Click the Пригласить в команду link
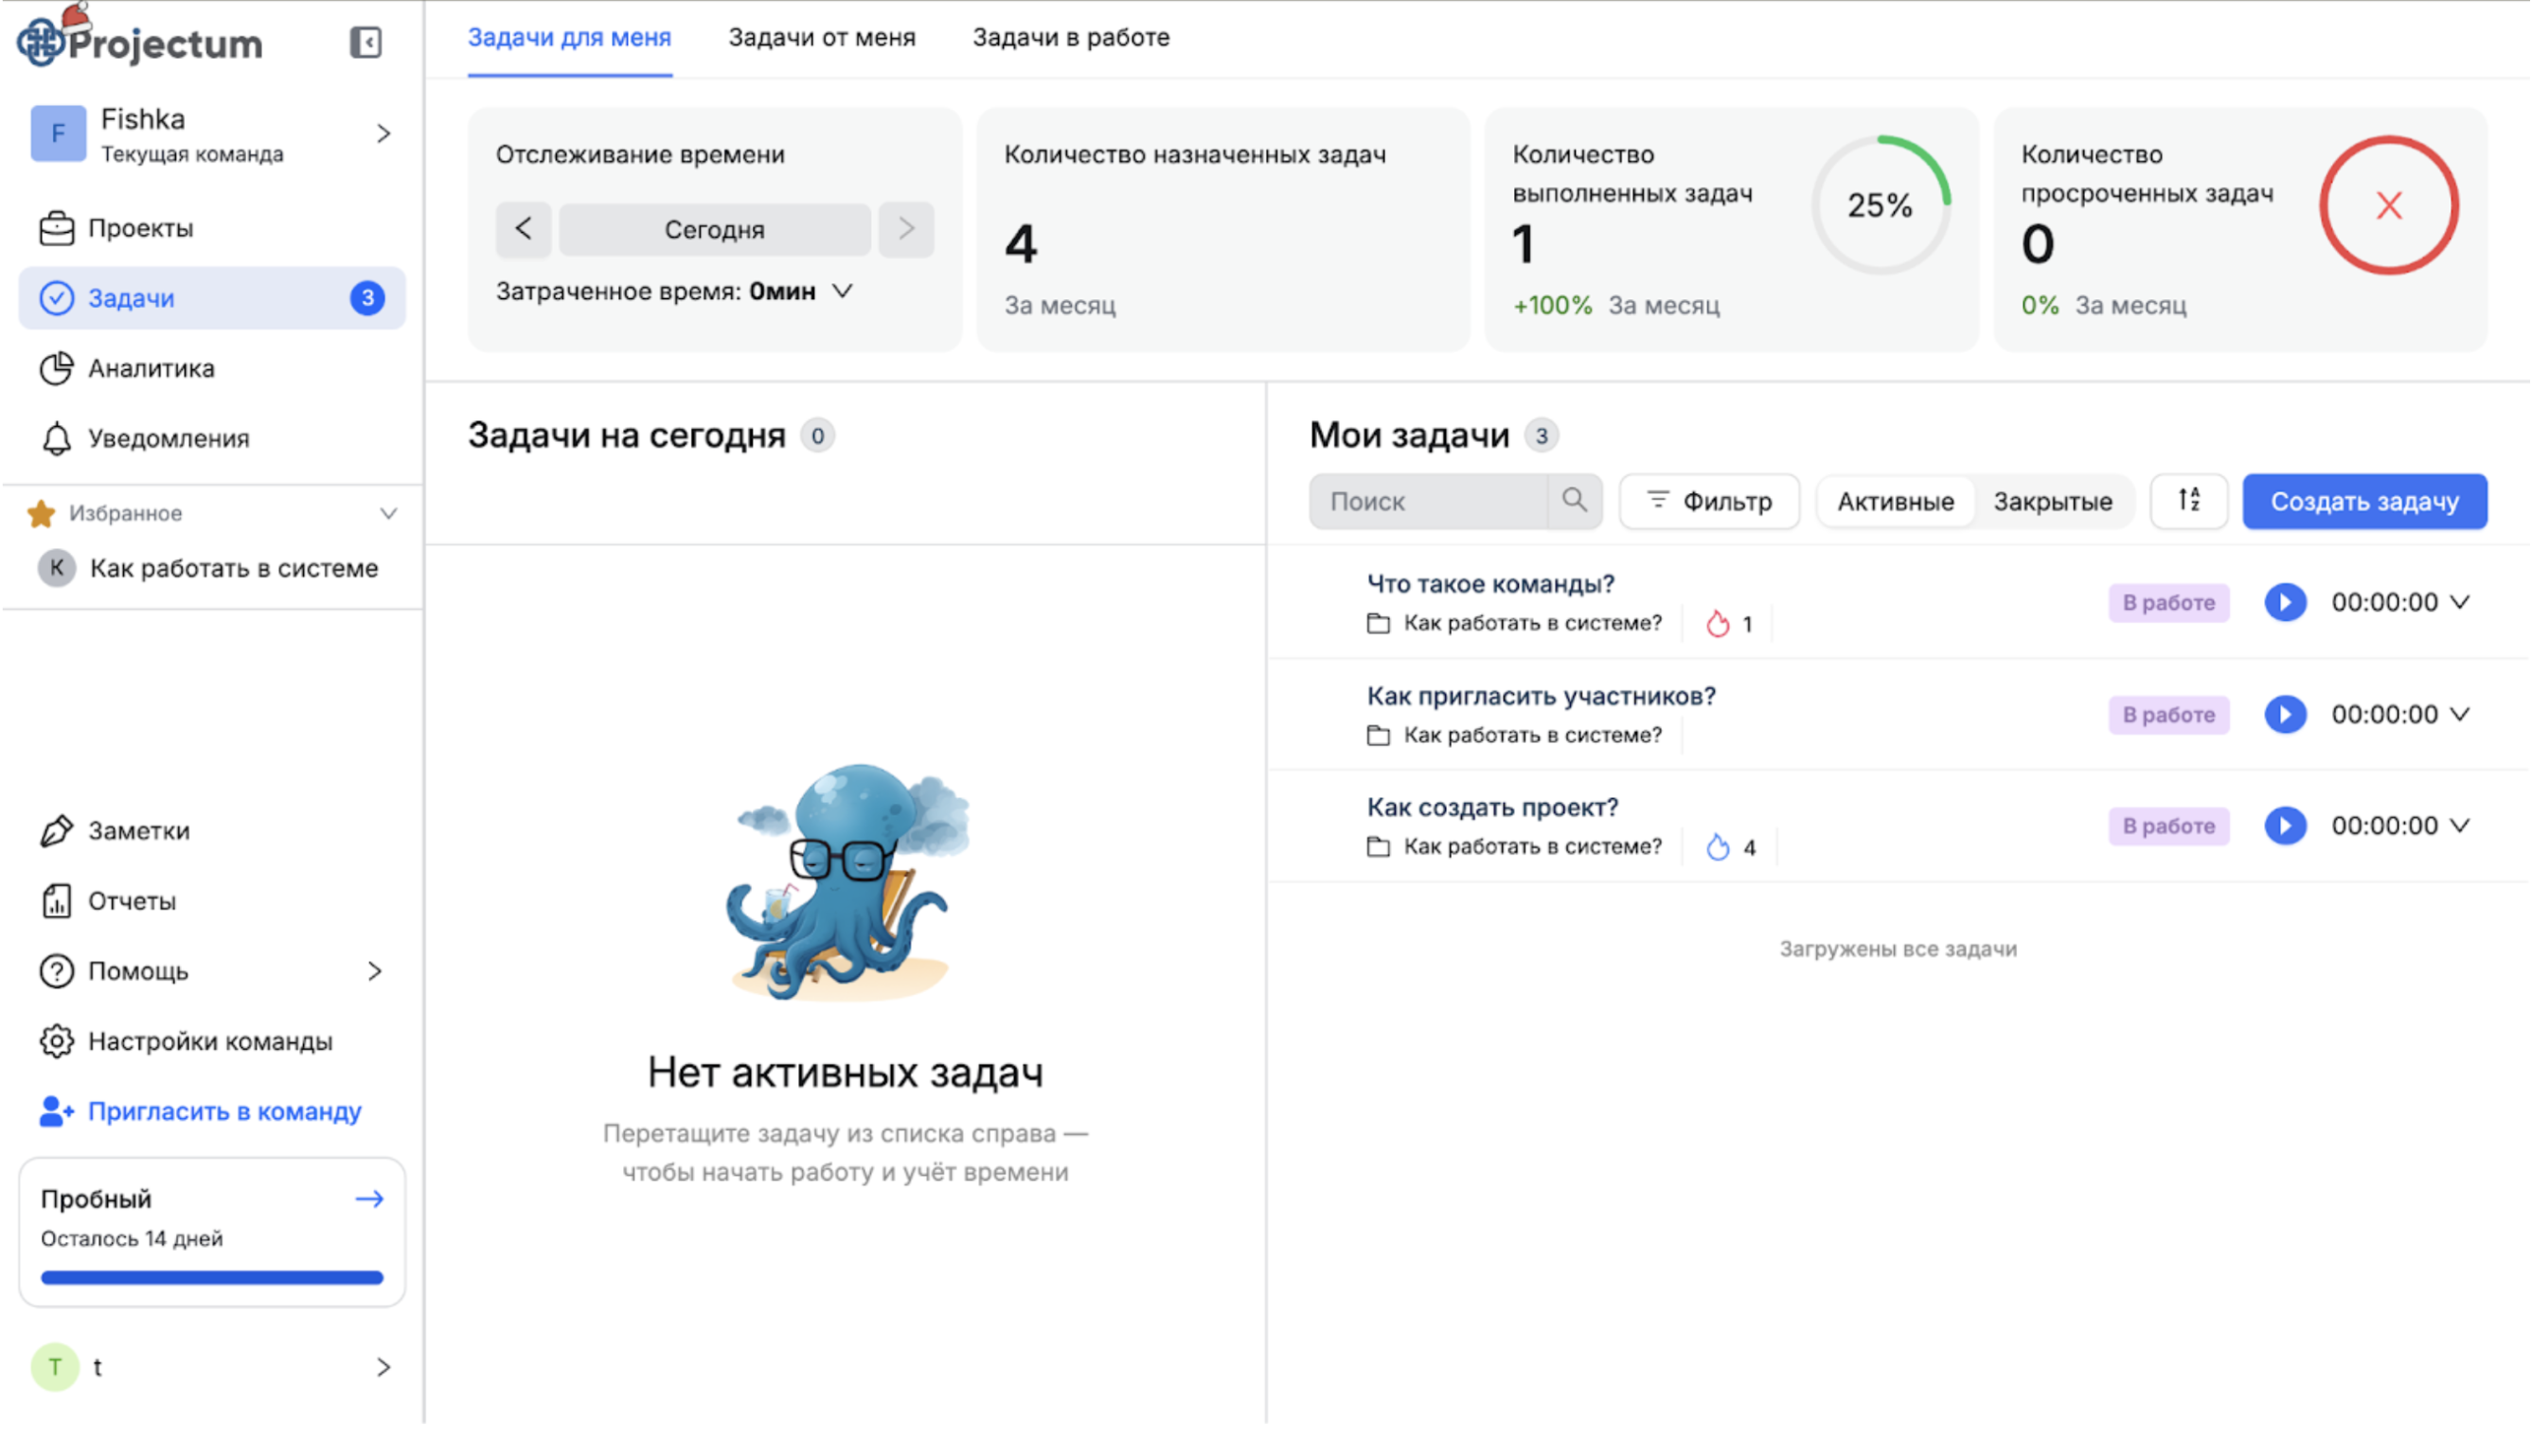2532x1456 pixels. [225, 1111]
